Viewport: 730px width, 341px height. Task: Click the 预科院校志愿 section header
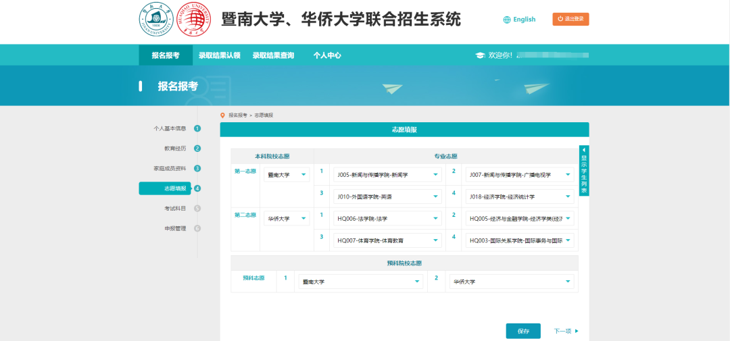405,263
